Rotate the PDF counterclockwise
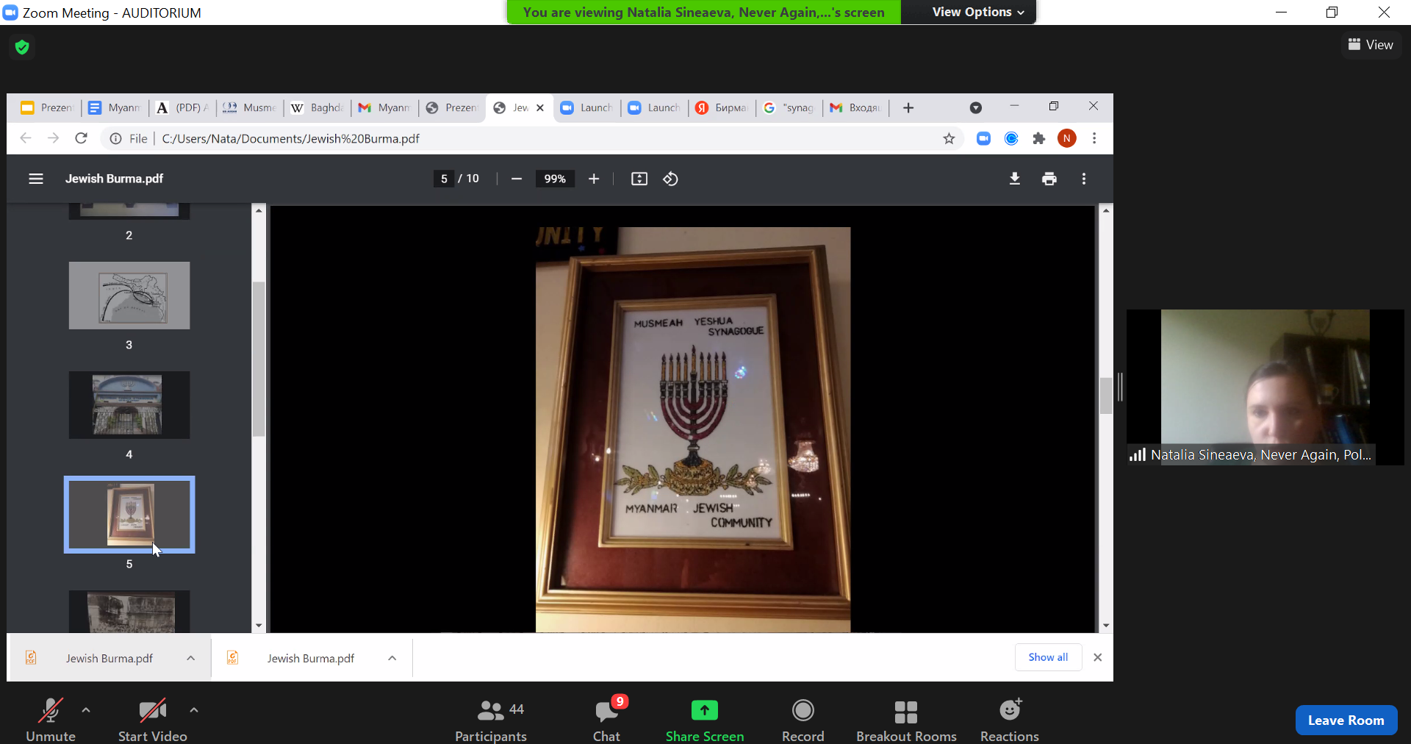 tap(670, 179)
